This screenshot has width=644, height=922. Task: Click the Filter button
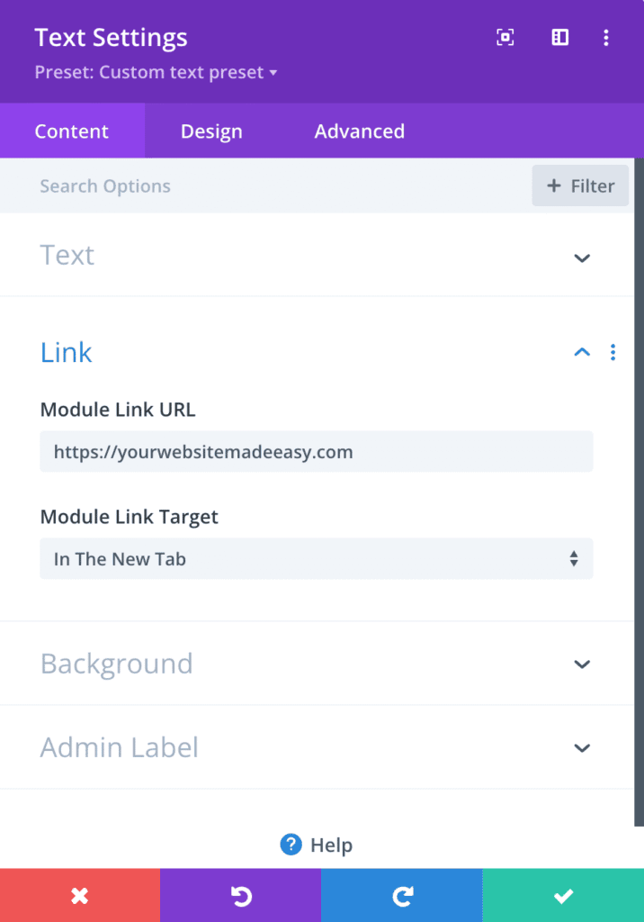pyautogui.click(x=579, y=185)
